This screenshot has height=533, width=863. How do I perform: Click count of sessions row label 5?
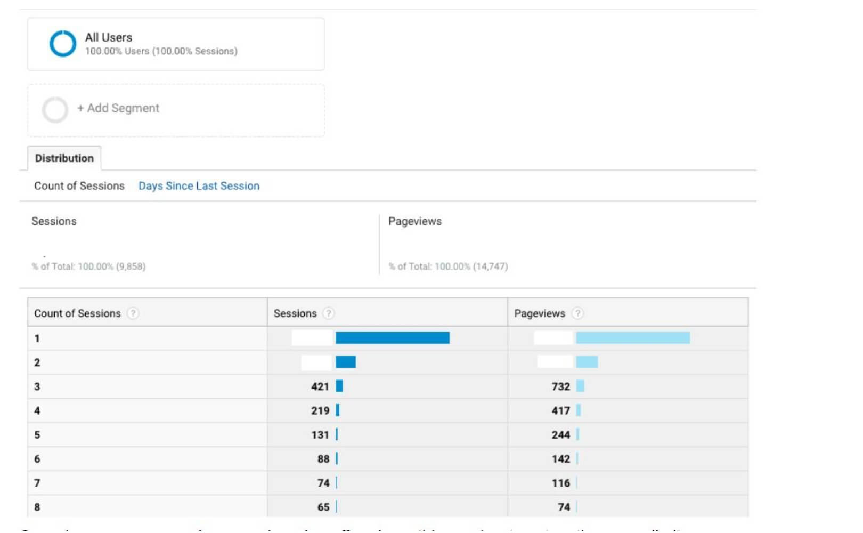(37, 435)
